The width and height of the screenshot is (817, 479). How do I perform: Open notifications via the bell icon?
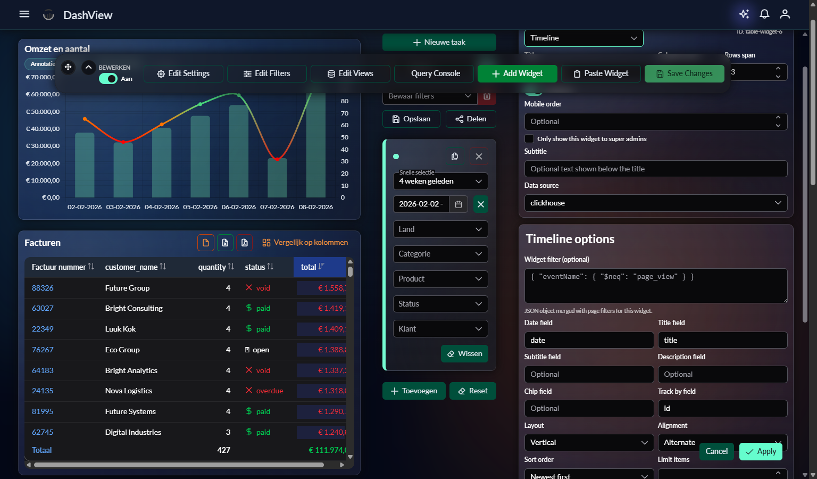click(x=764, y=14)
